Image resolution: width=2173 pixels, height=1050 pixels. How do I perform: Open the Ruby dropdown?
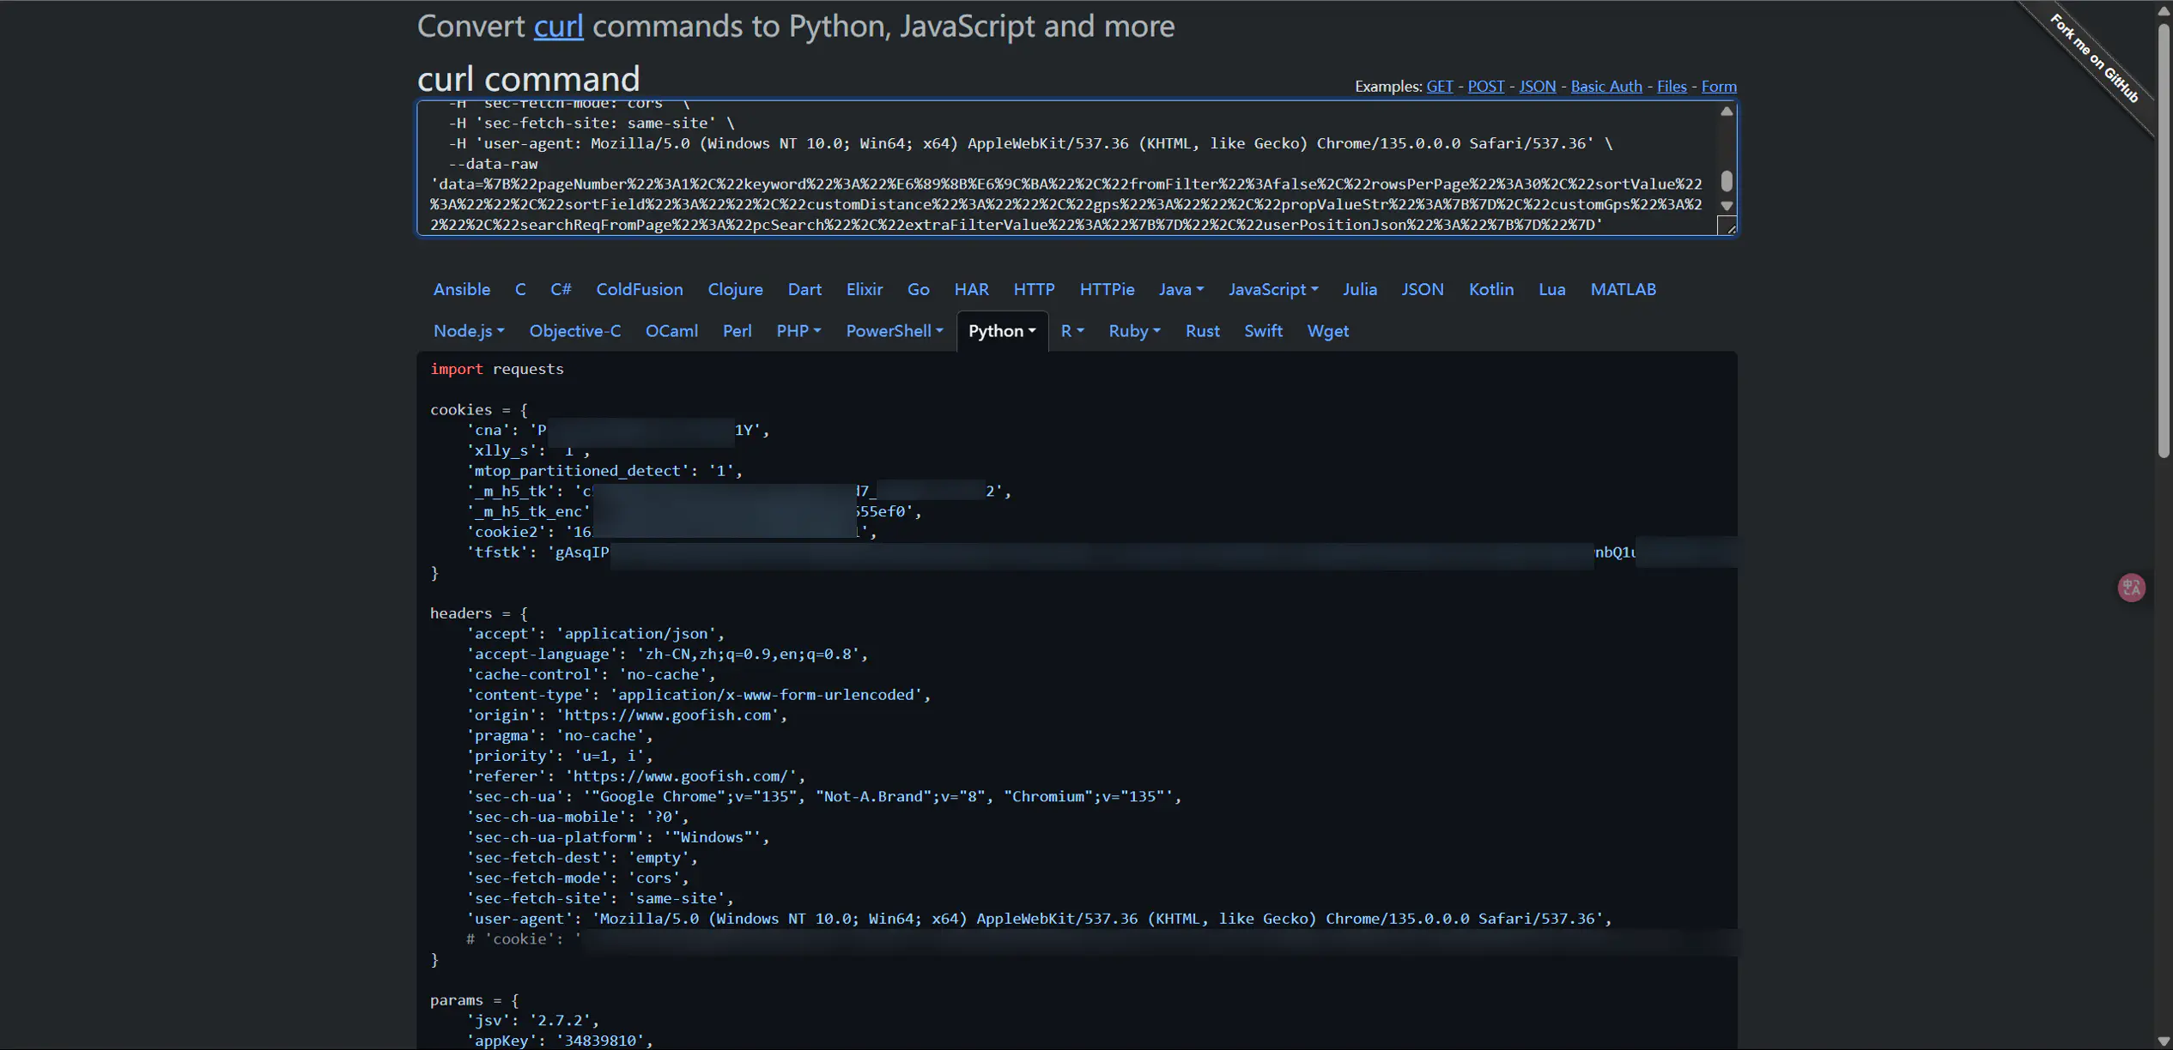1133,331
